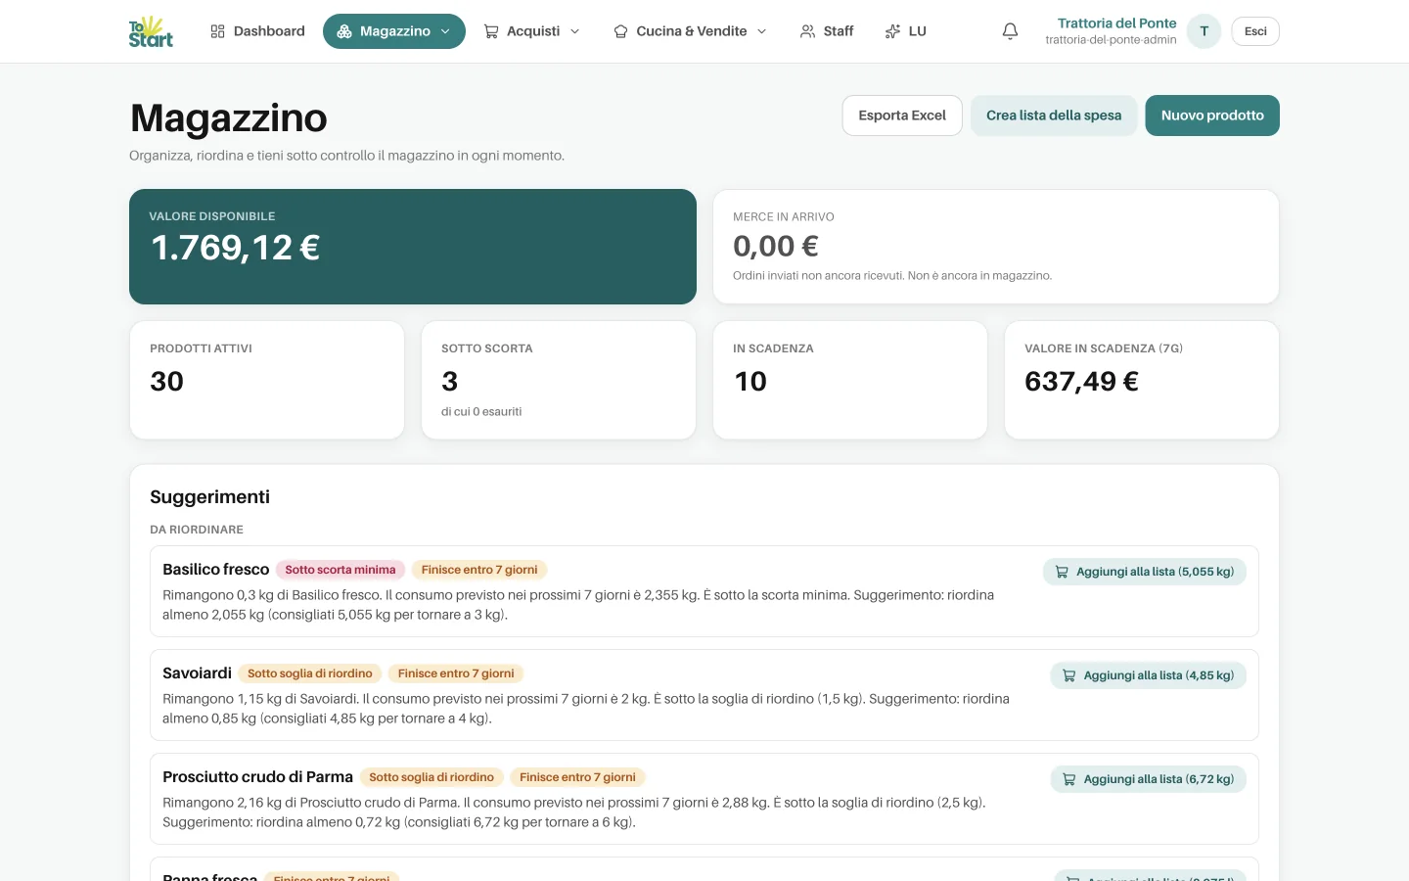The height and width of the screenshot is (881, 1409).
Task: Click cart icon in Basilico fresco add button
Action: 1062,572
